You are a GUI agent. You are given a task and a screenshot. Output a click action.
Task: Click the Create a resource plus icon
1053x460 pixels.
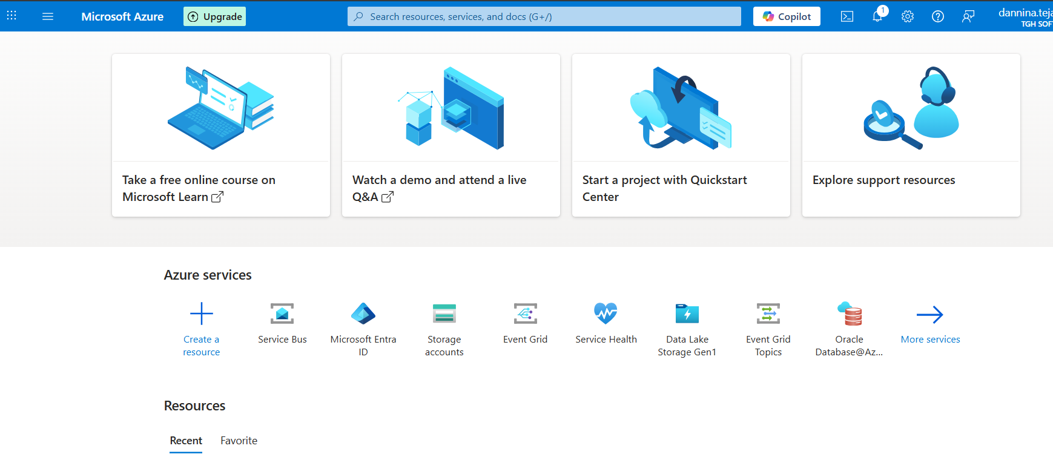[202, 314]
